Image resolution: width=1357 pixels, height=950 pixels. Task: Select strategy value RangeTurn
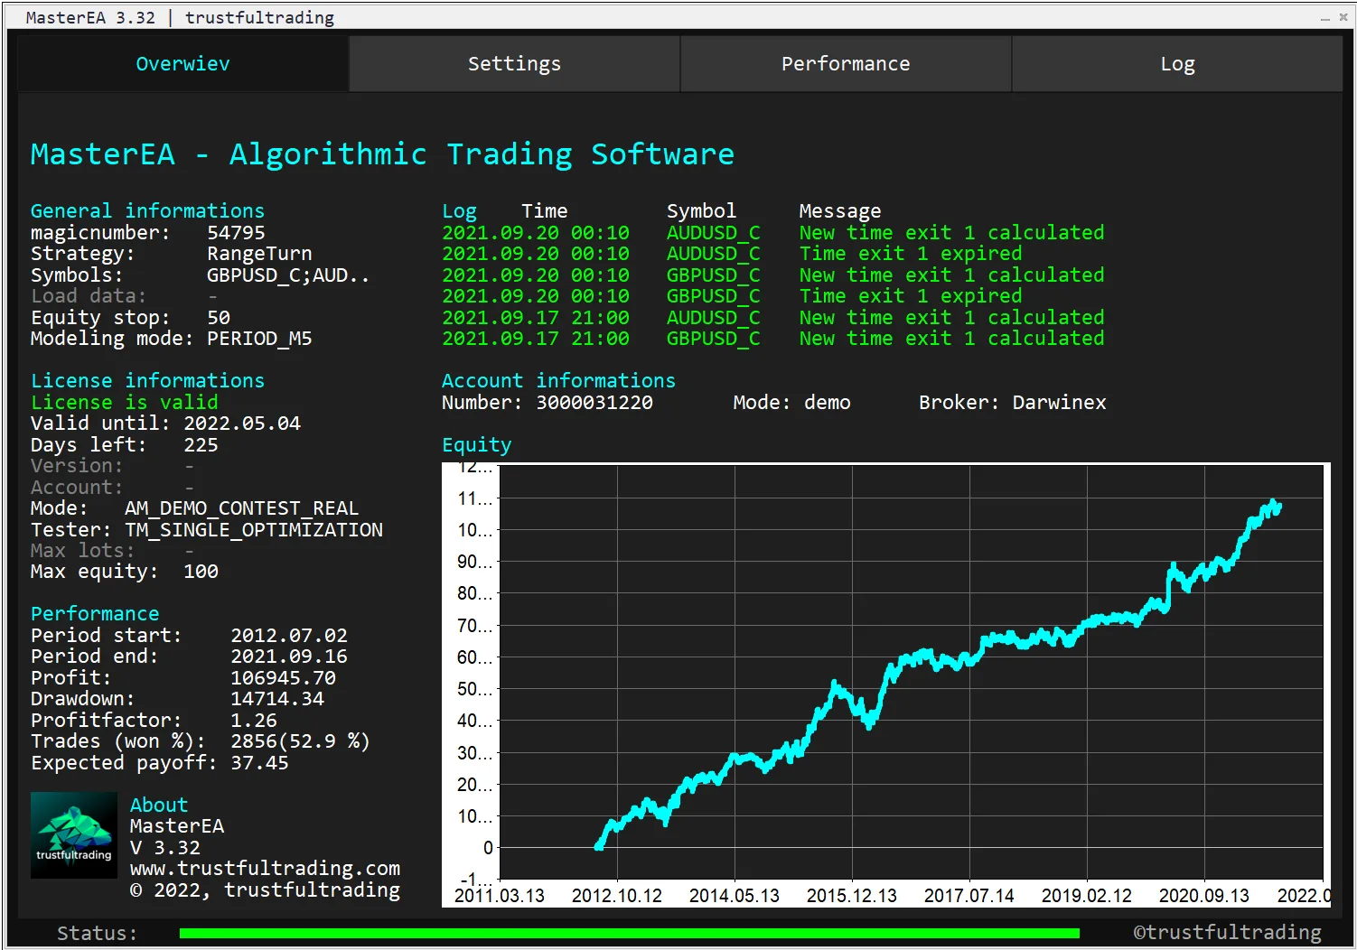[x=259, y=254]
